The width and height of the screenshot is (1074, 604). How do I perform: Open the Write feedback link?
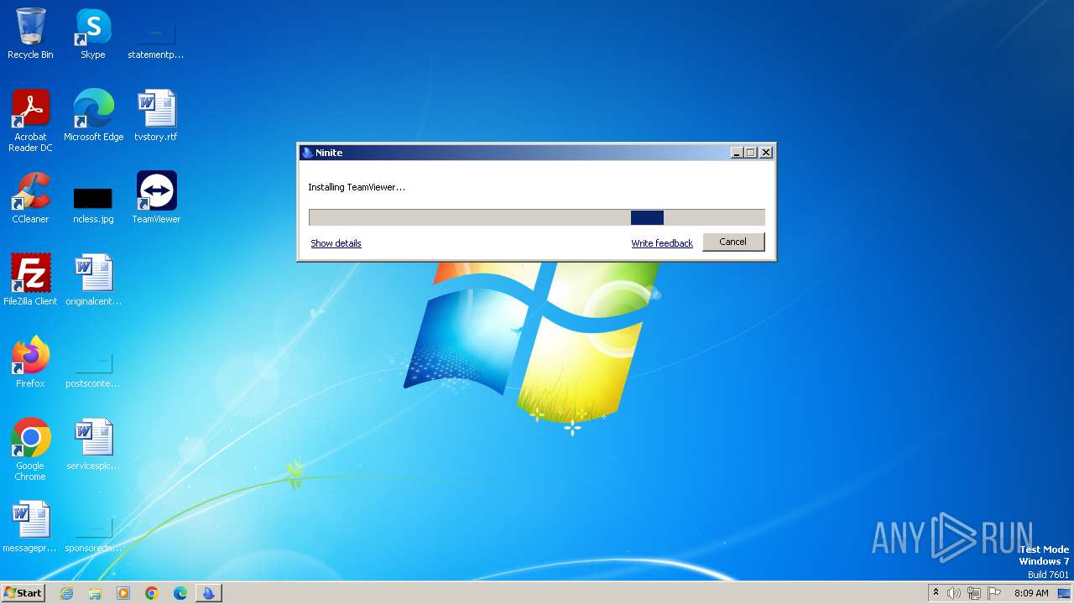[x=662, y=243]
